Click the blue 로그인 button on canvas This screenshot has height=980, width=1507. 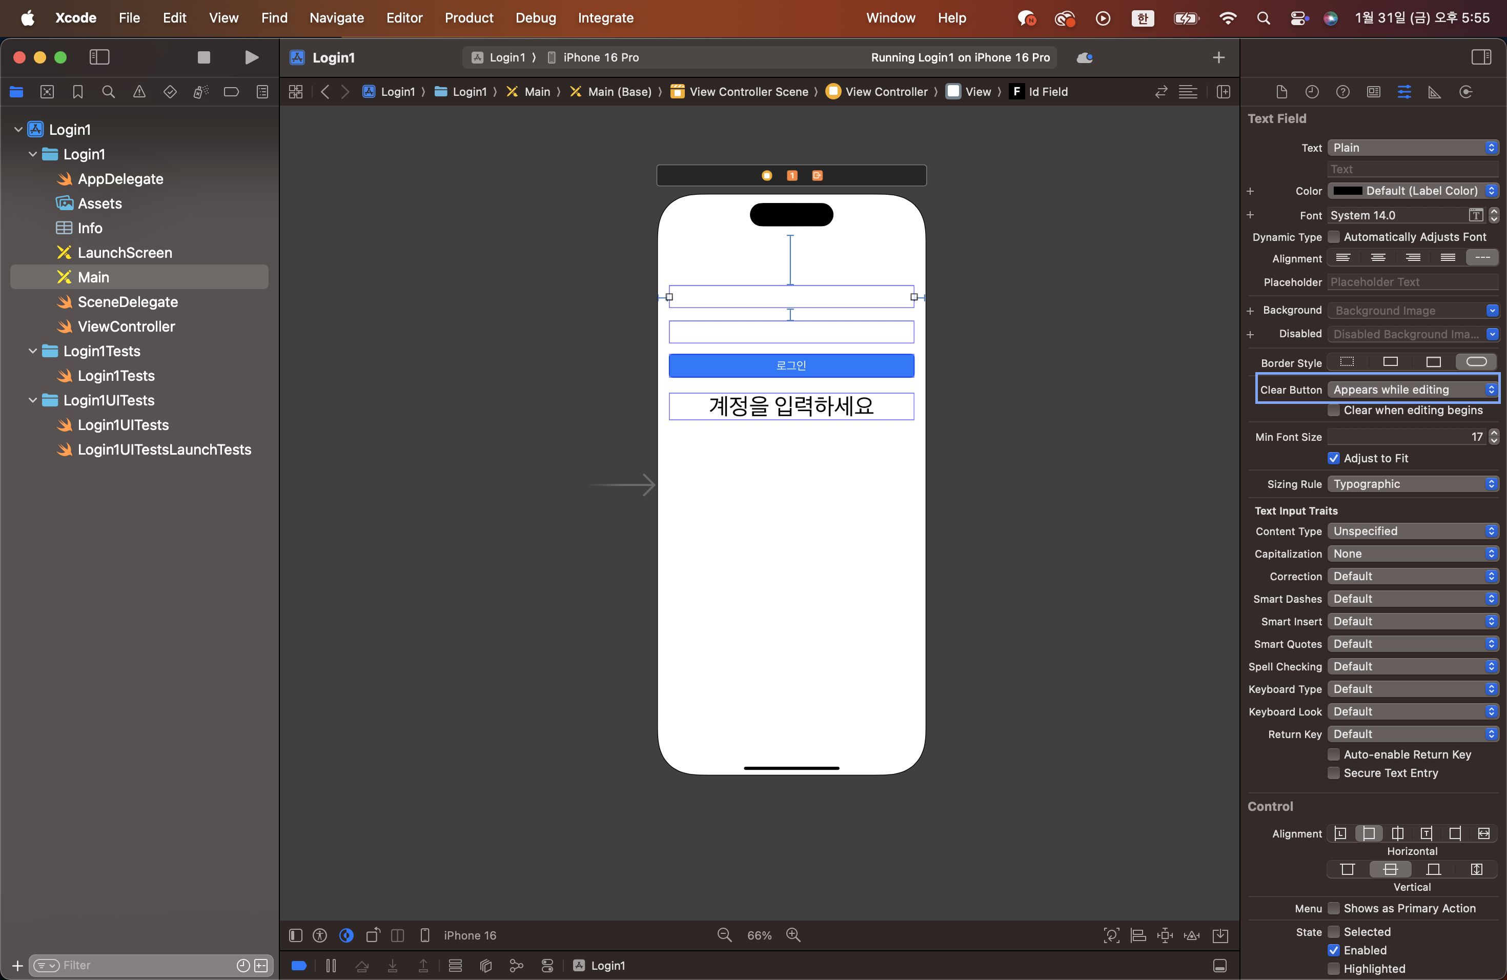791,365
